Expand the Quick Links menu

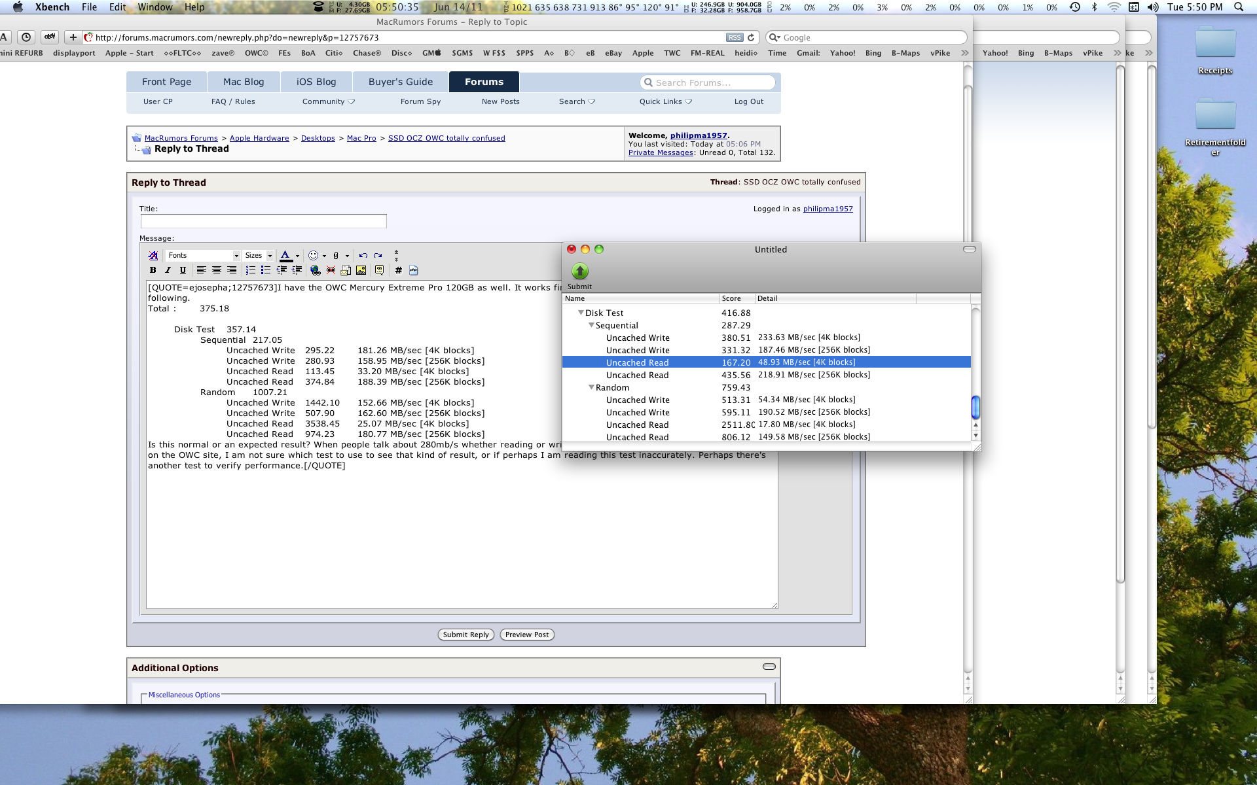(x=665, y=101)
